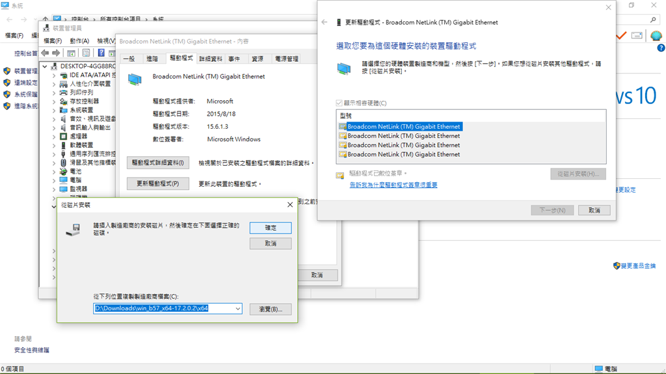
Task: Expand the 列印佇列 node
Action: pyautogui.click(x=54, y=92)
